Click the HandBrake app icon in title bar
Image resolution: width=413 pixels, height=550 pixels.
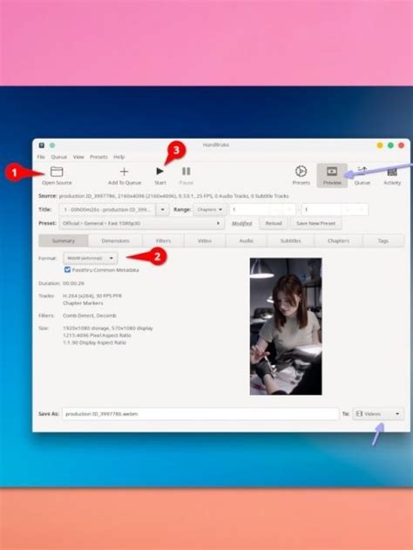click(41, 146)
